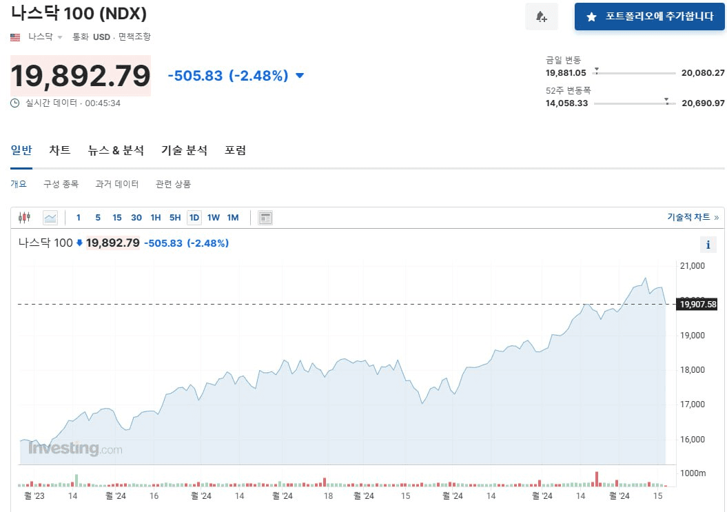The image size is (727, 512).
Task: Open the 뉴스 & 분석 tab
Action: (116, 150)
